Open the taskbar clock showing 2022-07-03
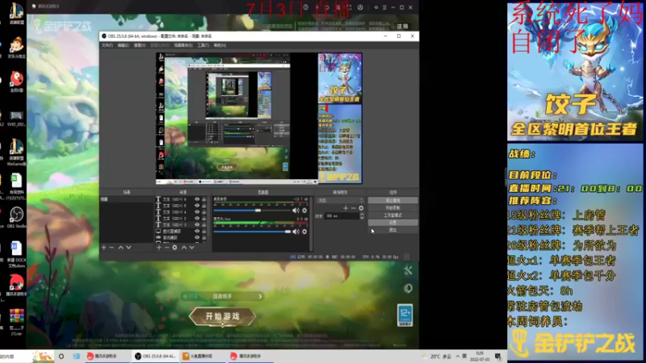 pos(480,357)
